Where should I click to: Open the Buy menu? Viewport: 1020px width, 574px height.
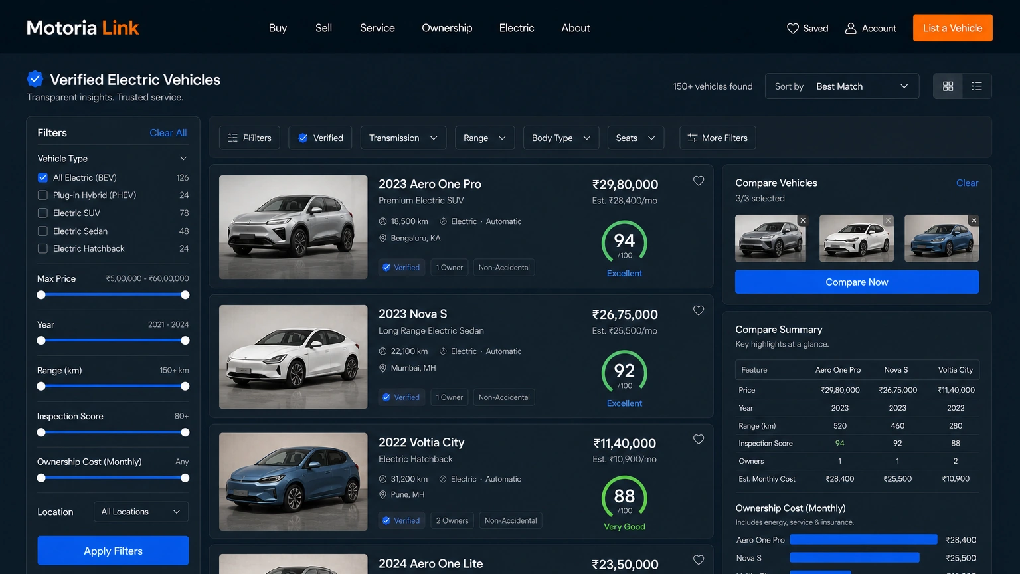click(x=278, y=28)
